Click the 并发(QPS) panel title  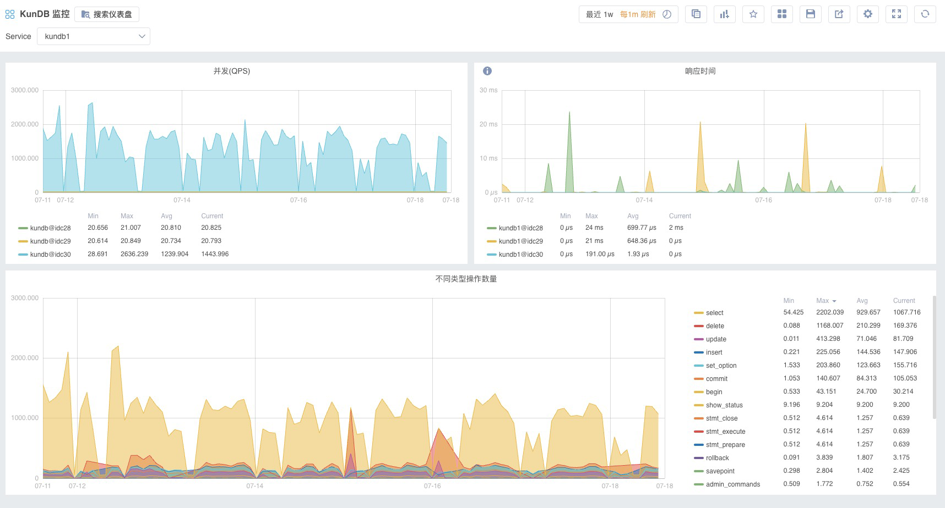[x=232, y=71]
